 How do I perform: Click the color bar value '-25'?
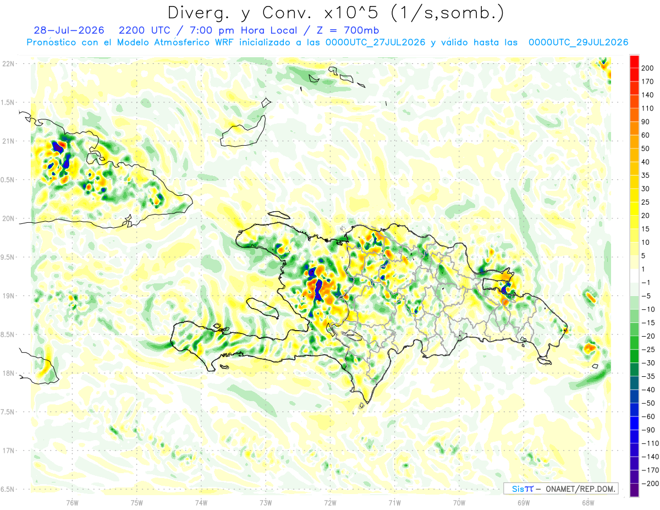pos(649,350)
